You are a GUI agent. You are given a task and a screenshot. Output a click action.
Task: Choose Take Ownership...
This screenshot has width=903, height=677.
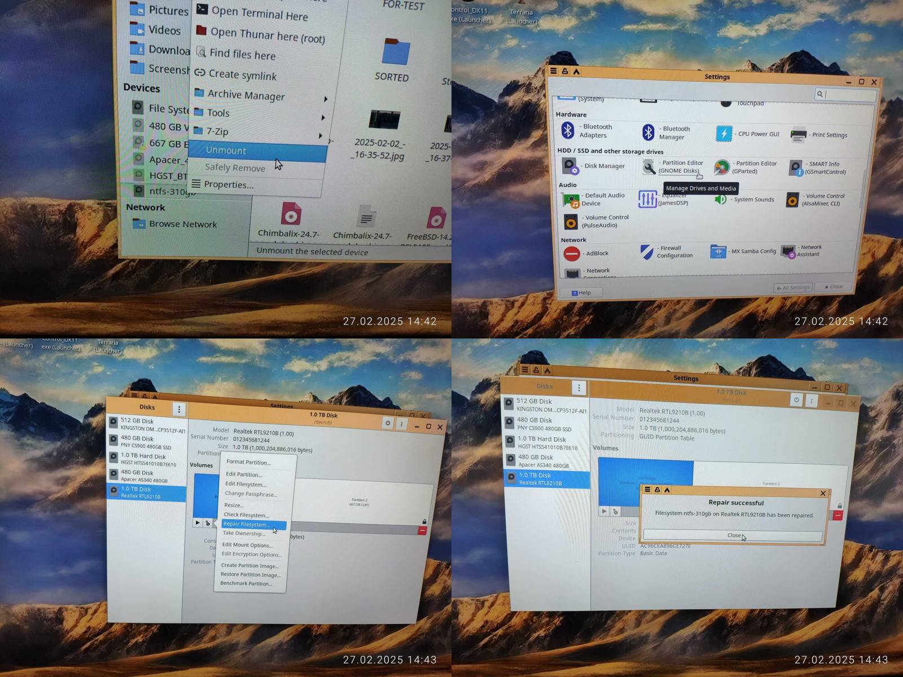click(244, 534)
